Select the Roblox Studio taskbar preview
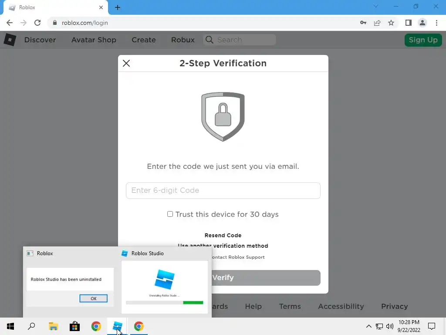This screenshot has width=446, height=335. 165,282
